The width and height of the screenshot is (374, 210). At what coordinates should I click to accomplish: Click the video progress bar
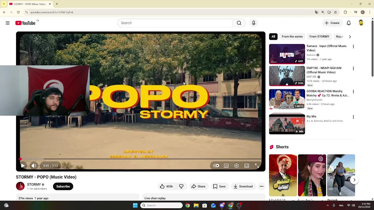141,159
